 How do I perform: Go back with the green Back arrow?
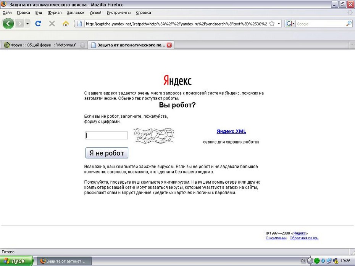tap(8, 24)
